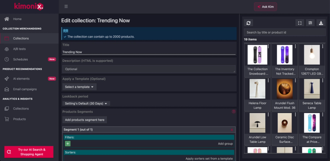Click the book icon in info banner

[66, 31]
